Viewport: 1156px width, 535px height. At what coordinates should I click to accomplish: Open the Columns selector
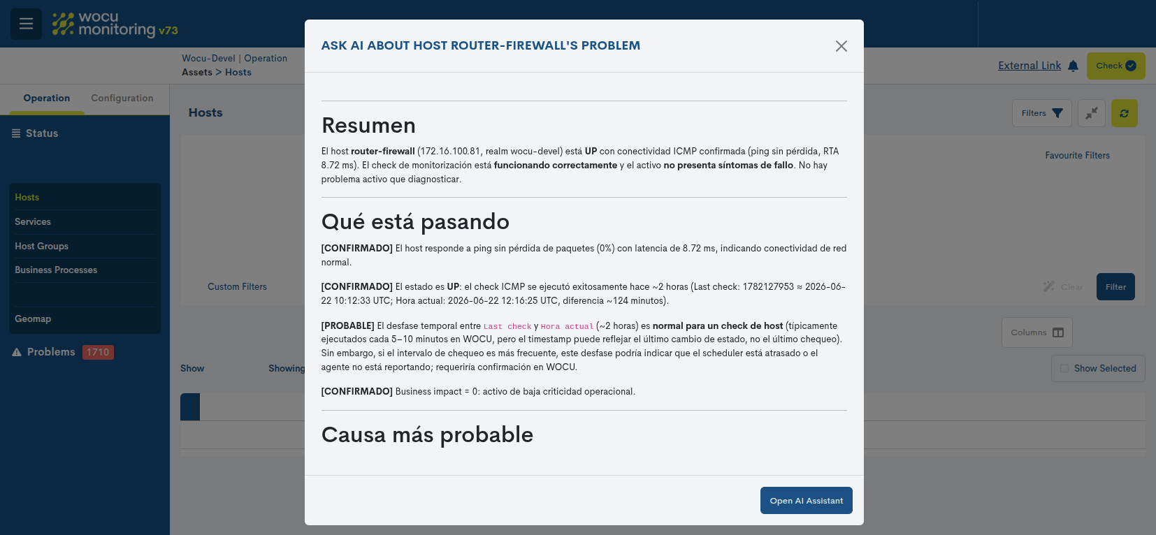[x=1036, y=332]
